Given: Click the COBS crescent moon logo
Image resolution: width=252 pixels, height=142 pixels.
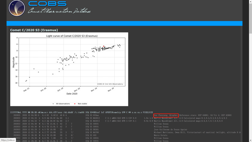Looking at the screenshot, I should click(17, 8).
